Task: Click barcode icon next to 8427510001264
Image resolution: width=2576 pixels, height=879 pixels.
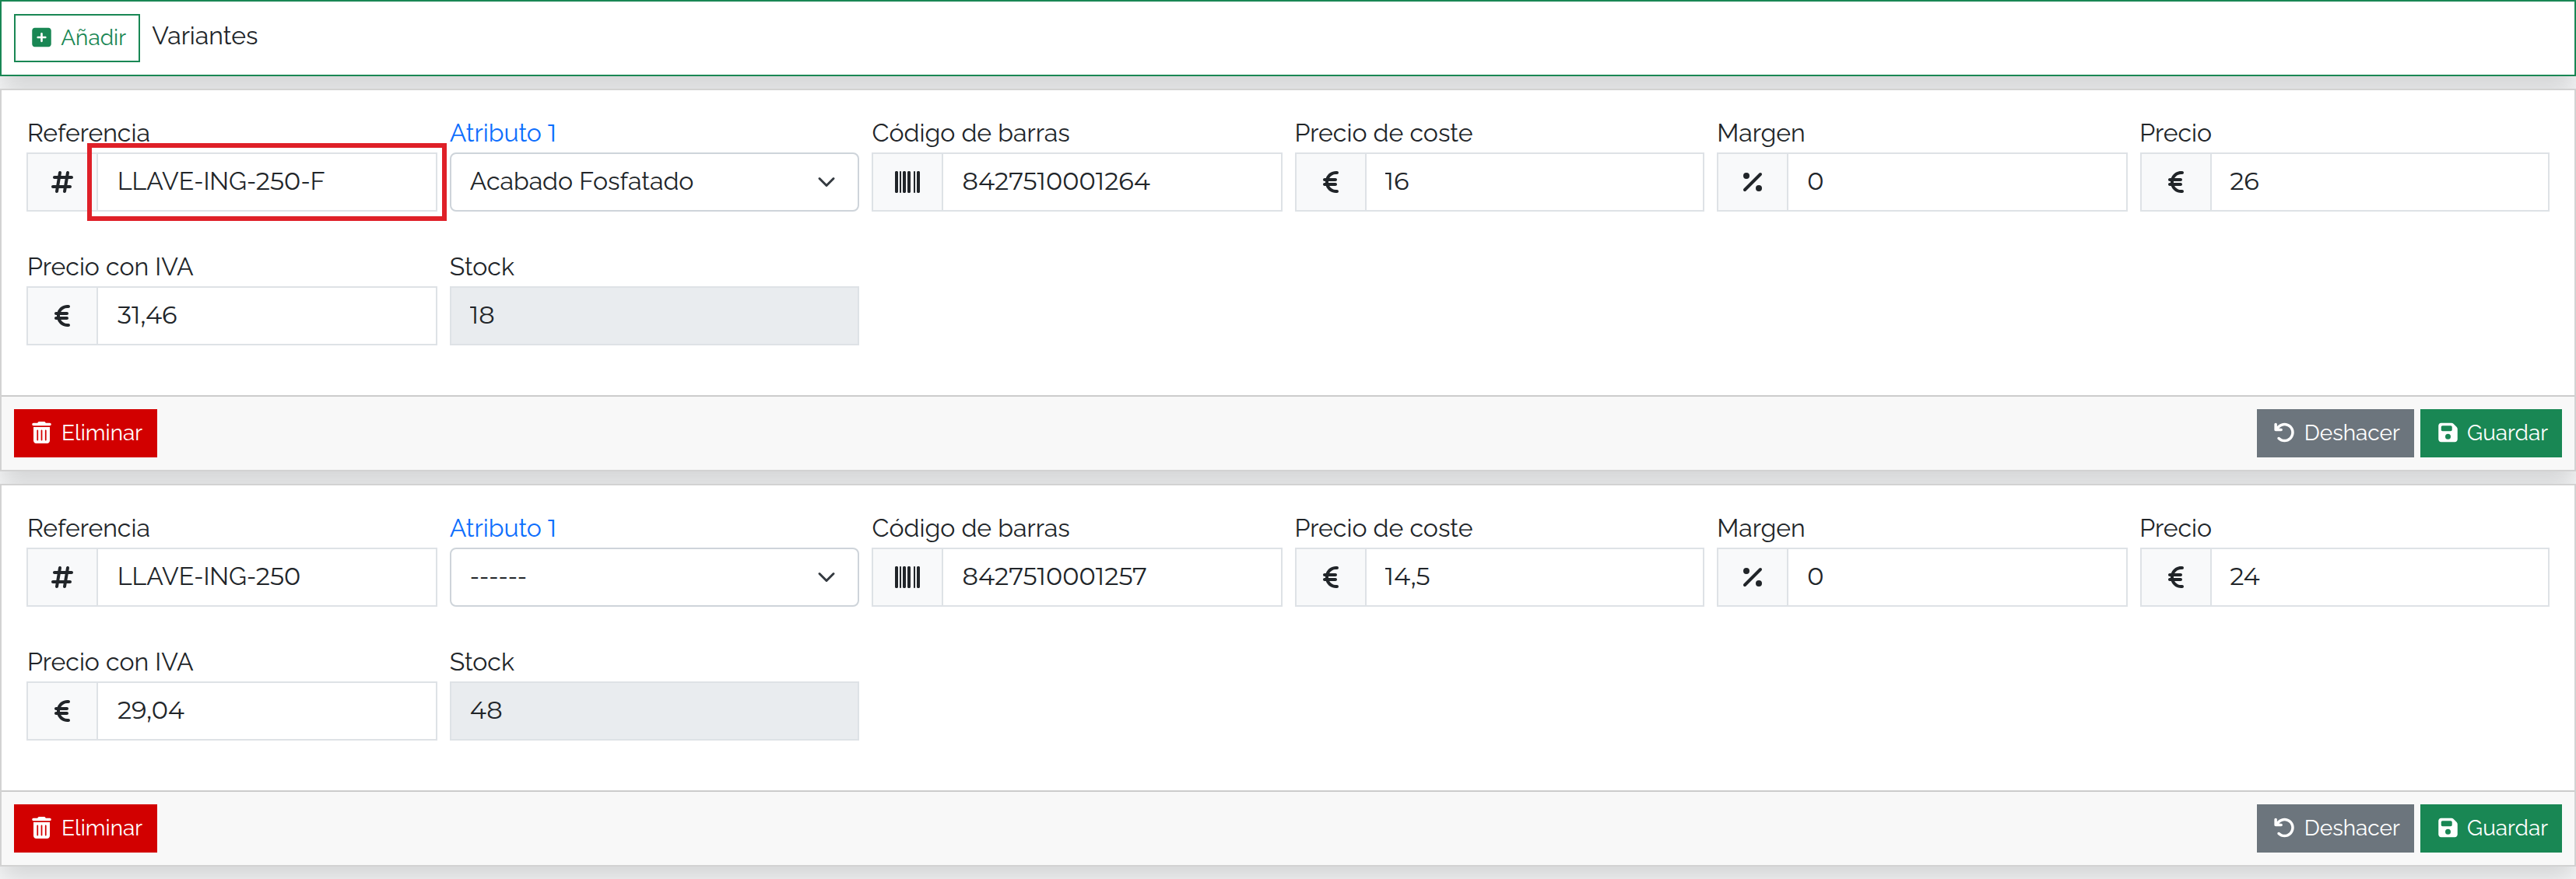Action: (907, 182)
